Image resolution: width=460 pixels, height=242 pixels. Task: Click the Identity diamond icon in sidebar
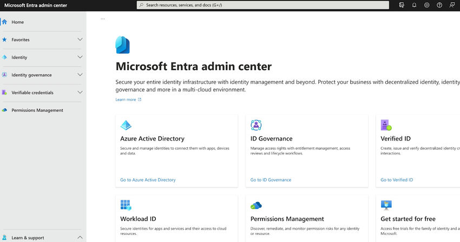point(4,57)
